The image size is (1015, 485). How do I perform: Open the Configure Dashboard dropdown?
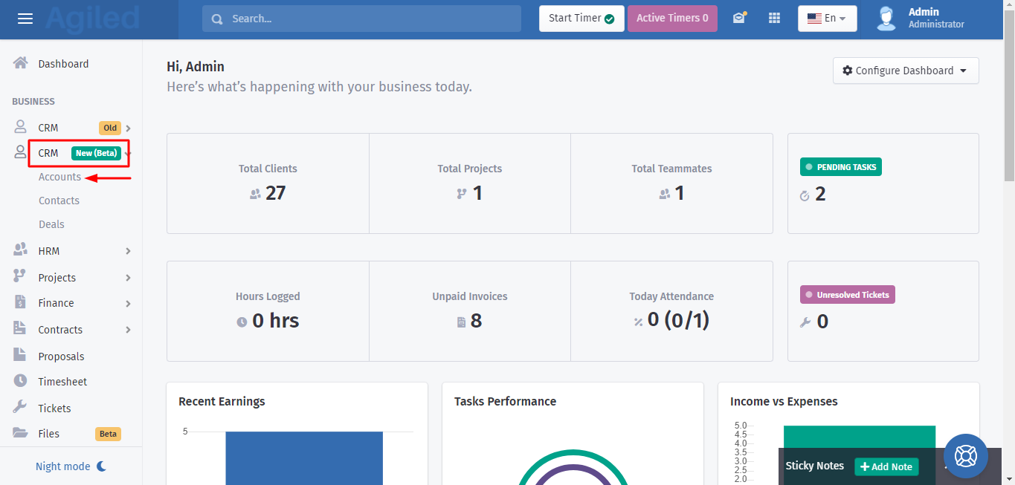pyautogui.click(x=905, y=71)
